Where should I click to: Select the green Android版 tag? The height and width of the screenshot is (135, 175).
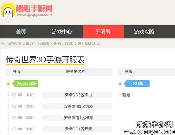[25, 84]
